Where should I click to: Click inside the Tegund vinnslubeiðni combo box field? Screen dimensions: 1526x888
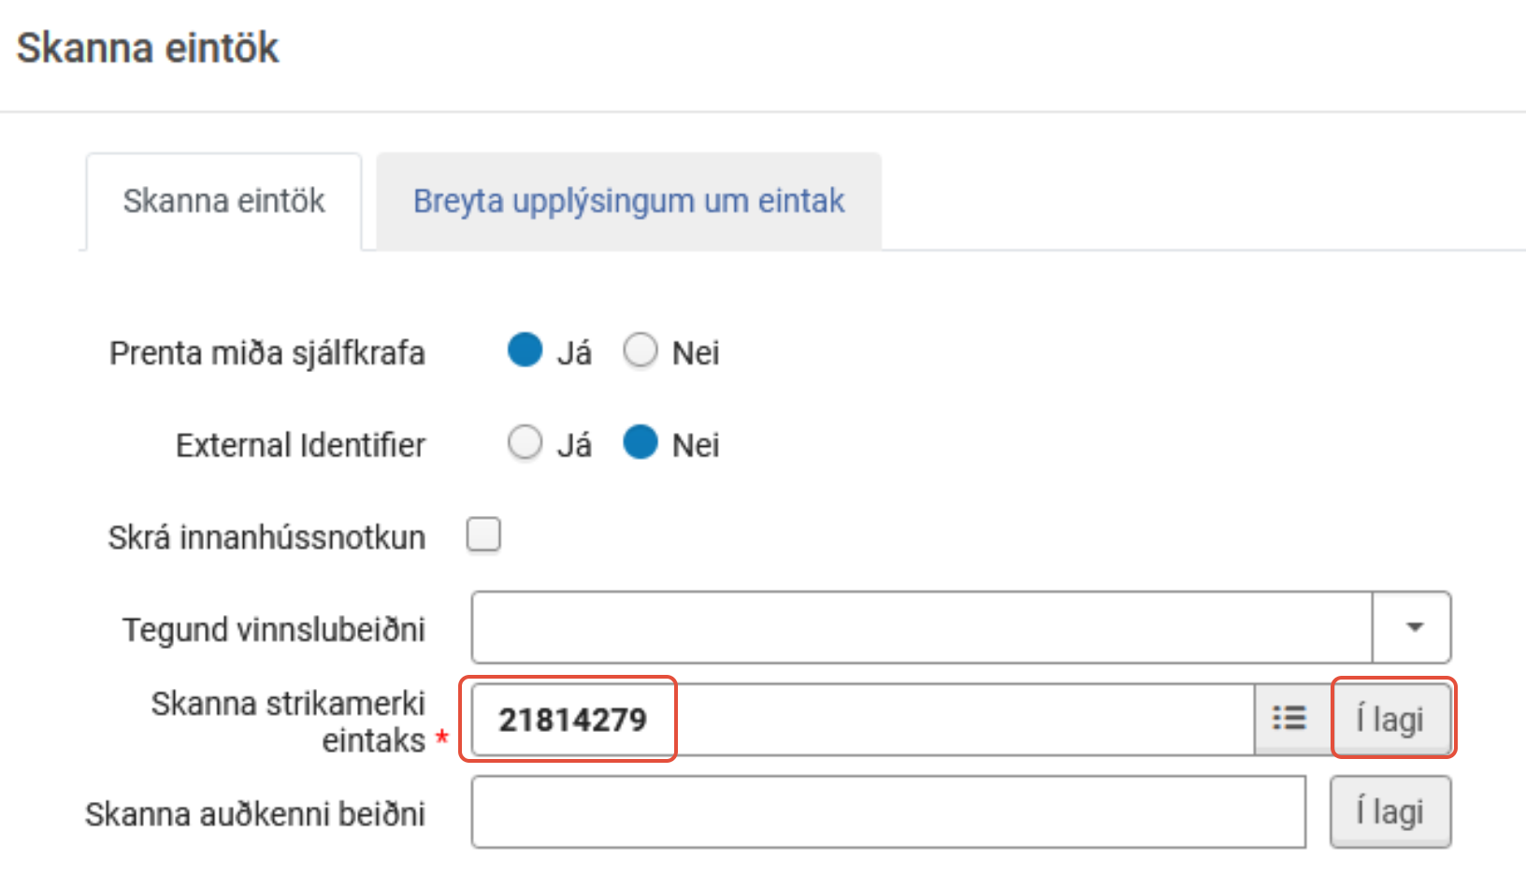tap(921, 627)
